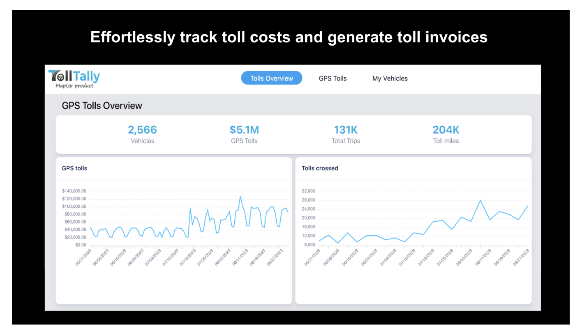
Task: Click the 'Effortlessly track toll costs' headline
Action: pos(289,37)
